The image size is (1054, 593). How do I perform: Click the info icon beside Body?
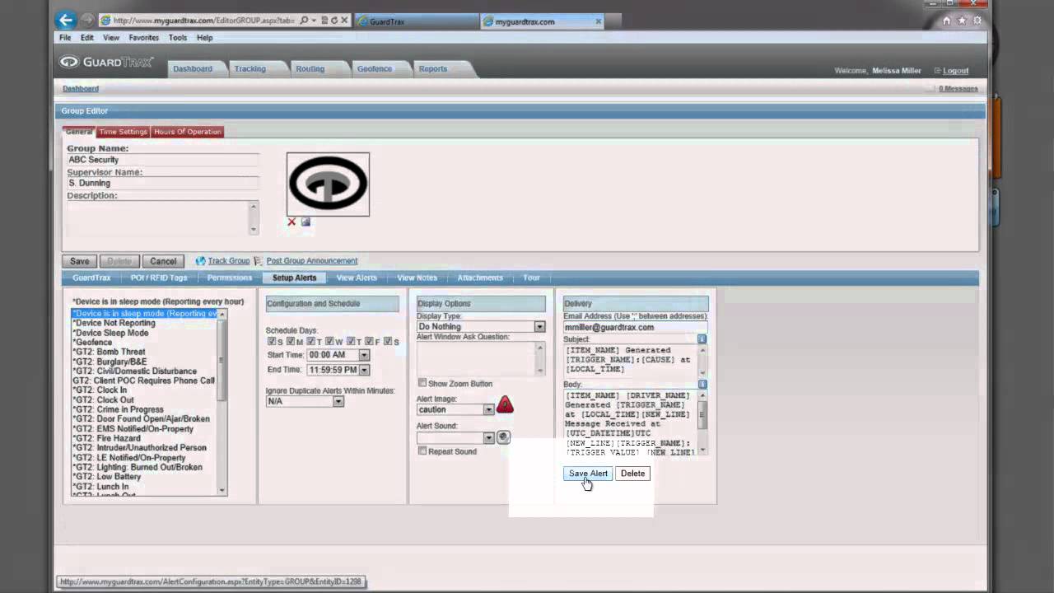[x=702, y=385]
